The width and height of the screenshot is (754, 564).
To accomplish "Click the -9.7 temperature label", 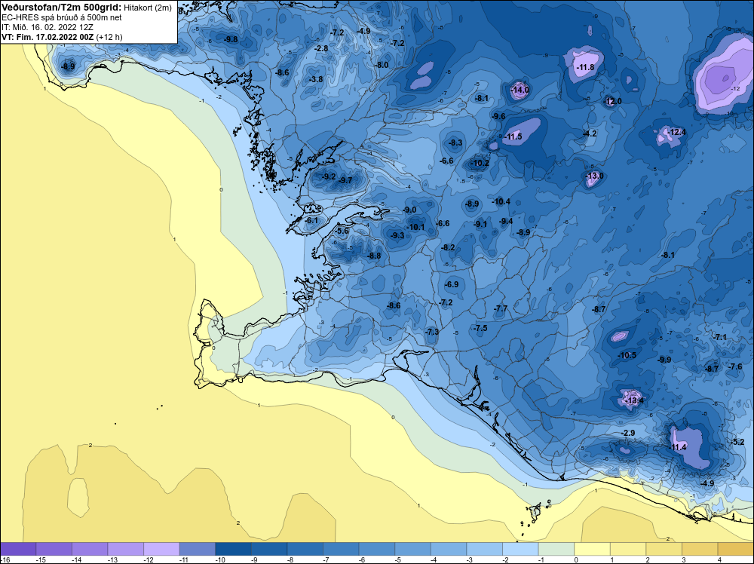I will click(x=346, y=181).
